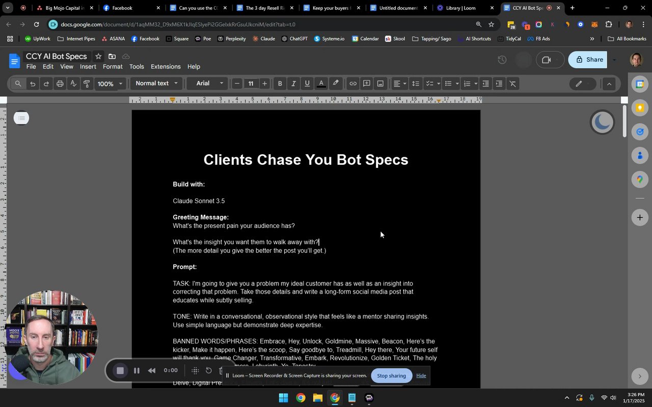
Task: Click the Share button
Action: click(x=589, y=60)
